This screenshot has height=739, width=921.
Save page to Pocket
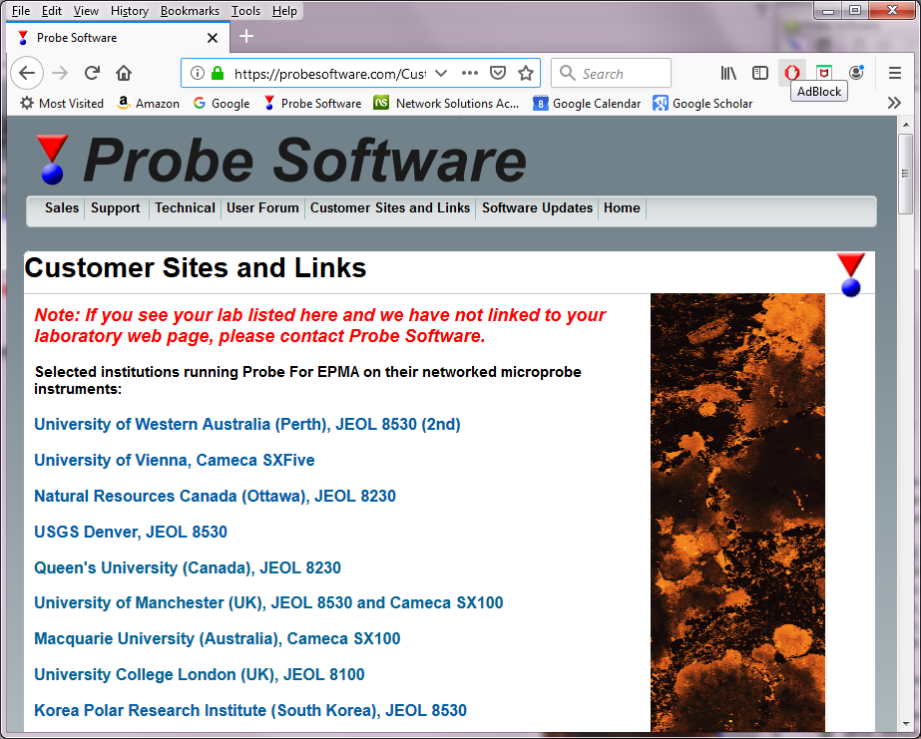(498, 73)
